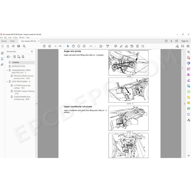The image size is (191, 191).
Task: Open the More Tools wrench icon
Action: point(189,120)
